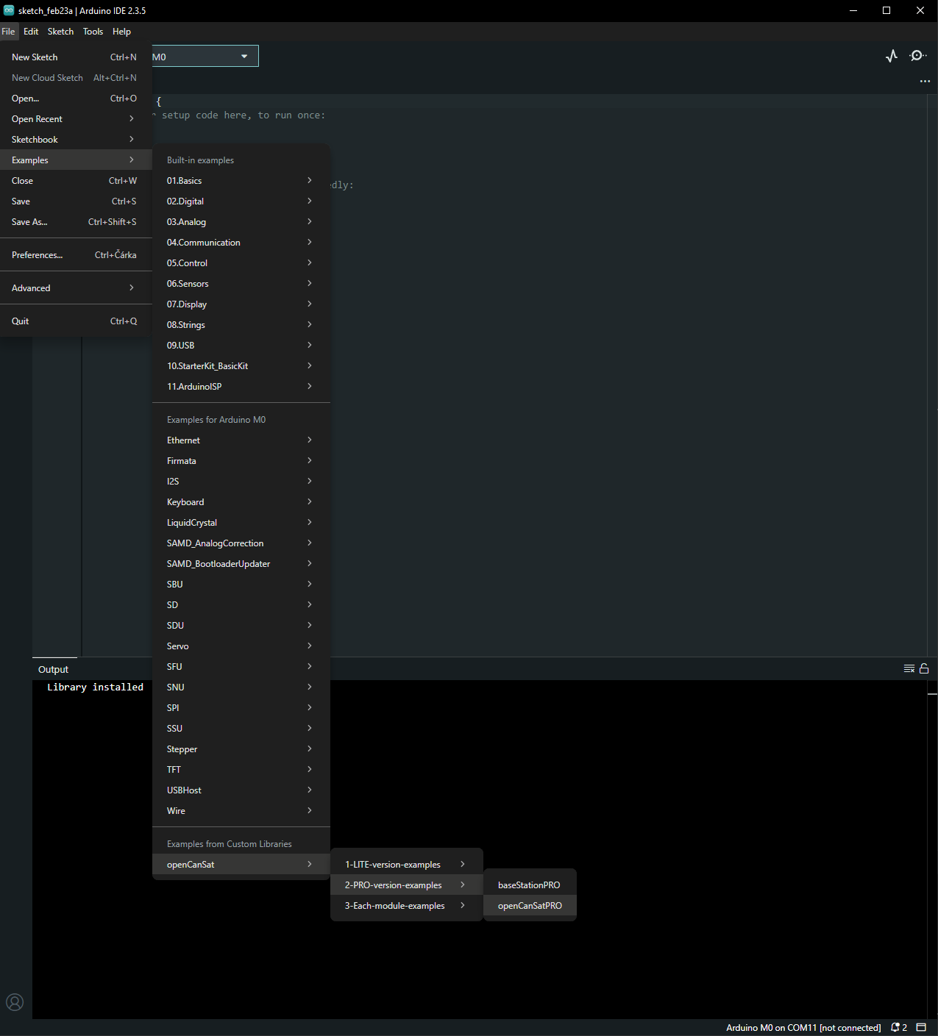Open Firmata examples submenu
Viewport: 938px width, 1036px height.
[241, 461]
